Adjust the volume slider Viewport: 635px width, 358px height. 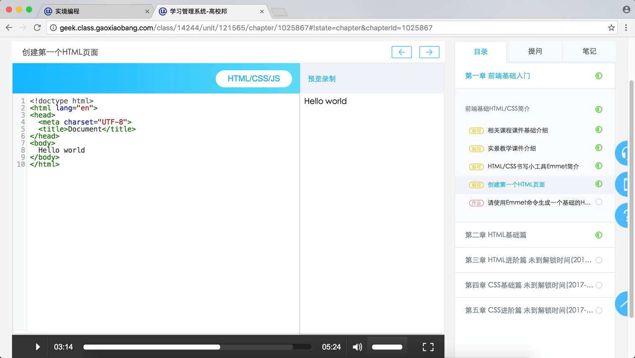point(387,347)
